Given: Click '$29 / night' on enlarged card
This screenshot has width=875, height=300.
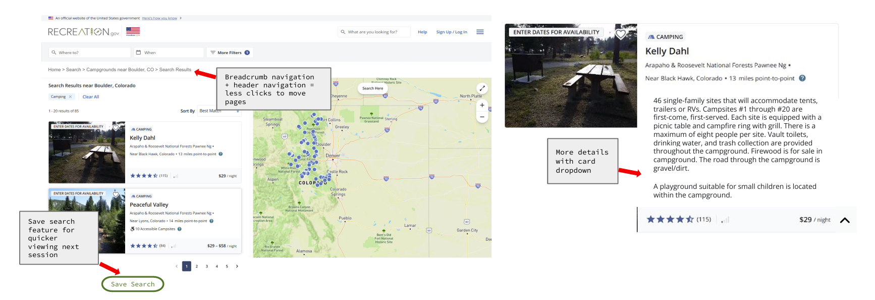Looking at the screenshot, I should coord(815,220).
